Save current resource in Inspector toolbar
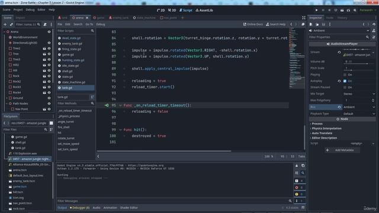This screenshot has width=379, height=213. click(x=323, y=24)
